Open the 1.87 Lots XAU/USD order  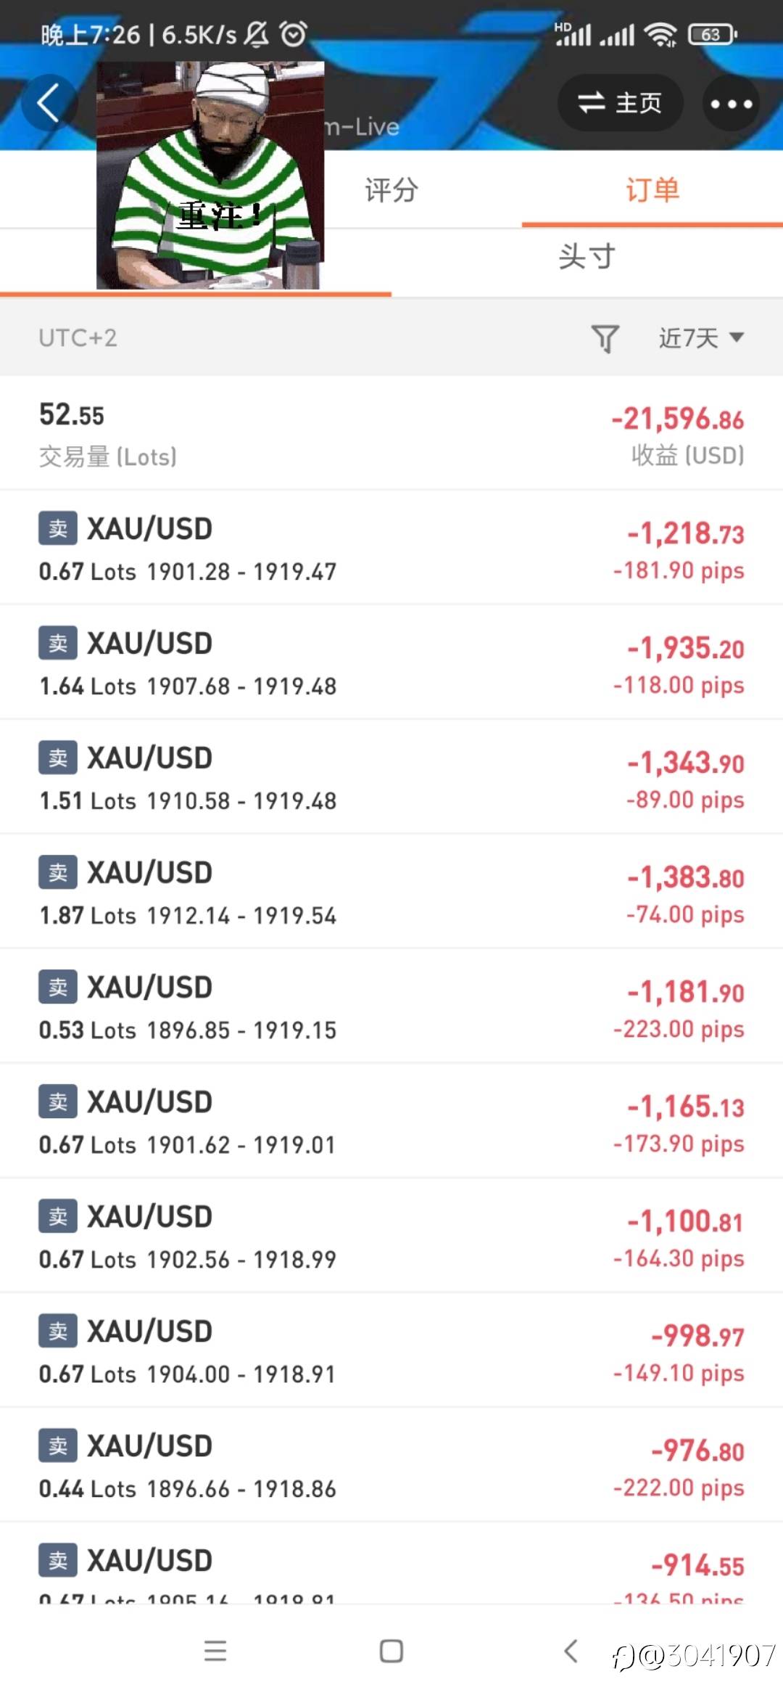point(391,892)
